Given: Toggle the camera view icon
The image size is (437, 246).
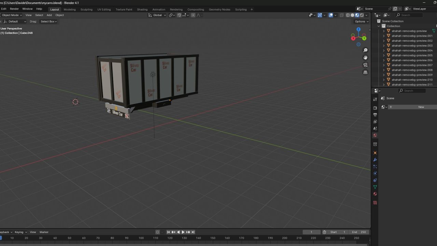Looking at the screenshot, I should (365, 65).
